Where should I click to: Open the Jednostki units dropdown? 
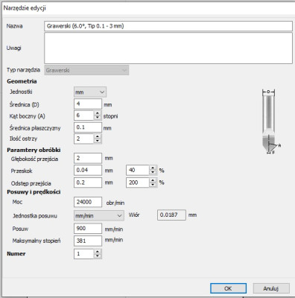tap(90, 92)
